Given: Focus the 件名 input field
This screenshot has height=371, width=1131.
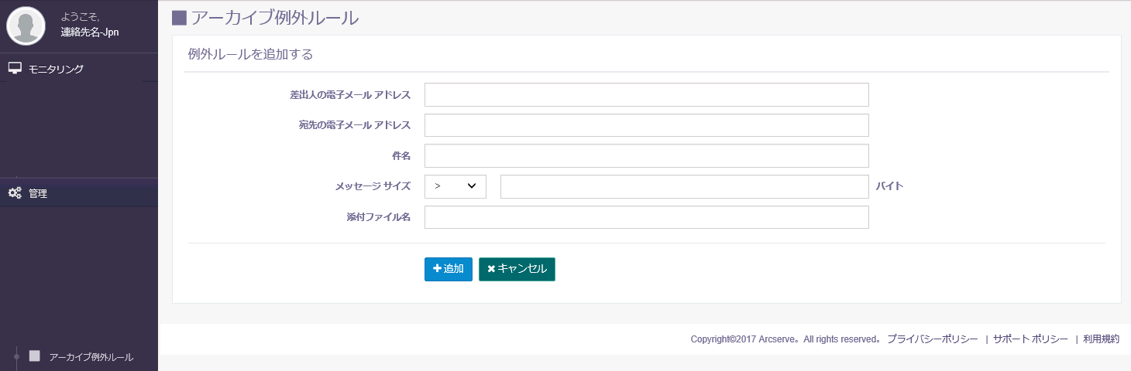Looking at the screenshot, I should 647,156.
